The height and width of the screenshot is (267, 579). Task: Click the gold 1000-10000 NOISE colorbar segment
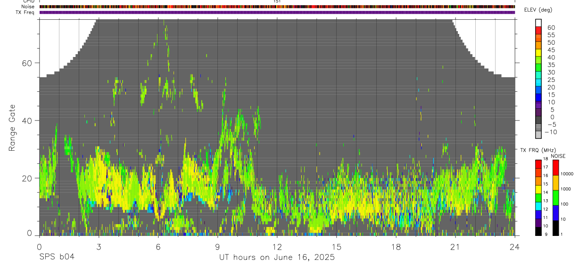tap(556, 182)
